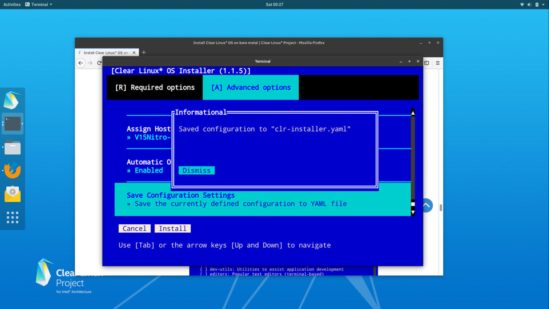Expand the system menu arrow in top bar
The height and width of the screenshot is (309, 549).
click(543, 5)
